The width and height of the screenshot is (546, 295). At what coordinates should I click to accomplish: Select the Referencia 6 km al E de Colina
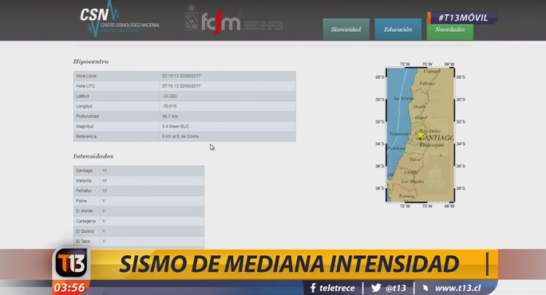click(x=180, y=136)
